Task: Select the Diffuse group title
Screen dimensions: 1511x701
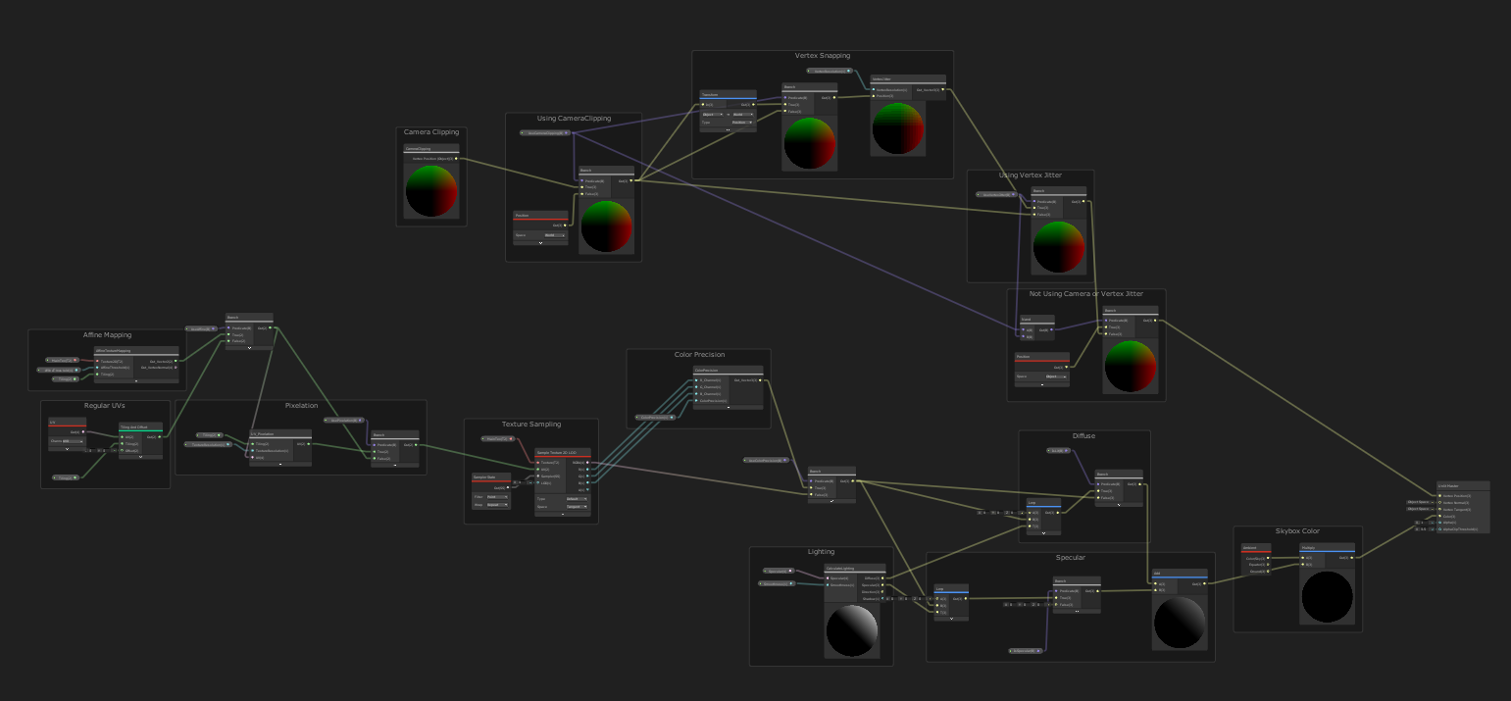Action: pos(1084,436)
